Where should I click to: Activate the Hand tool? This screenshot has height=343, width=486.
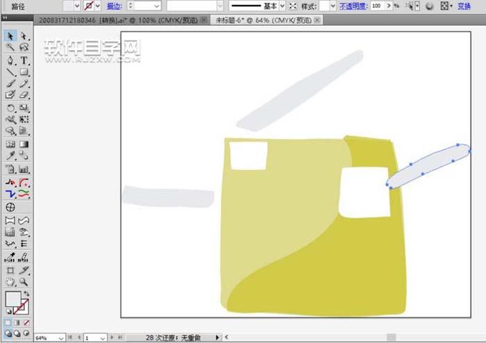coord(10,281)
